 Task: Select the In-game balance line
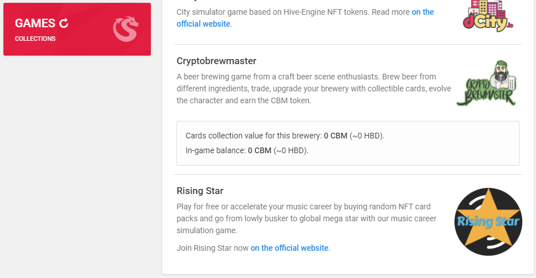[247, 150]
